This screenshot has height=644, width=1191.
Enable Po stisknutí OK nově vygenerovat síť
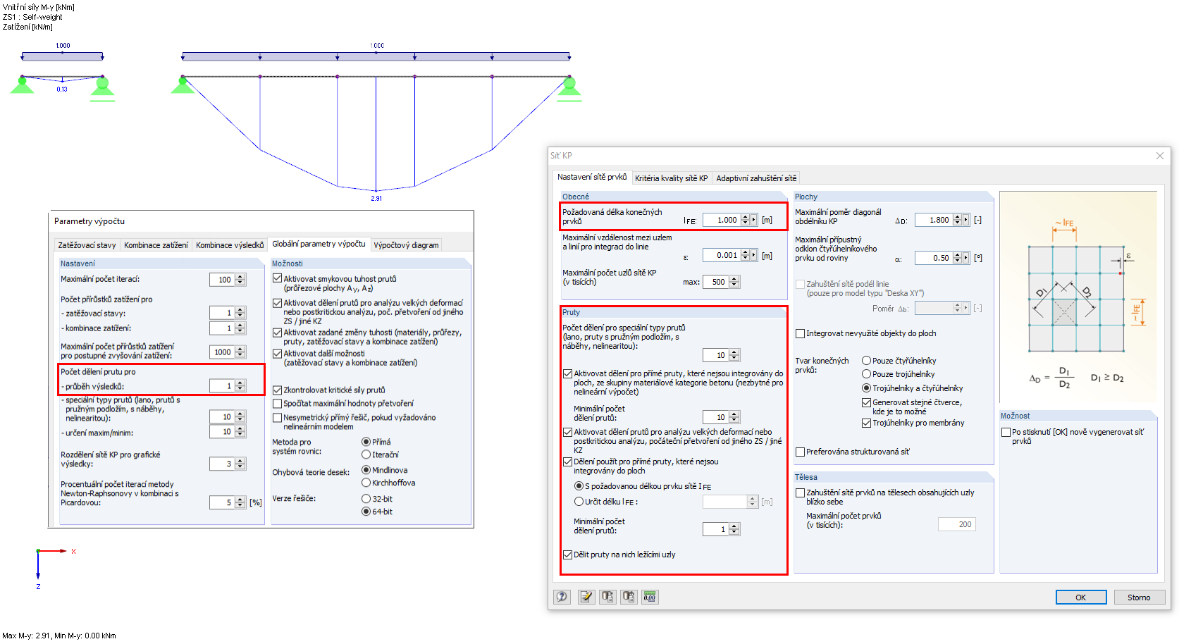pyautogui.click(x=1006, y=432)
